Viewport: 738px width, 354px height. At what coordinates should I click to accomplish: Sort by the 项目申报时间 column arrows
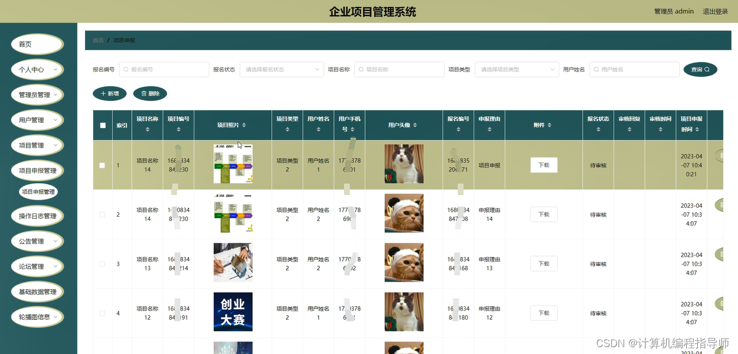698,130
